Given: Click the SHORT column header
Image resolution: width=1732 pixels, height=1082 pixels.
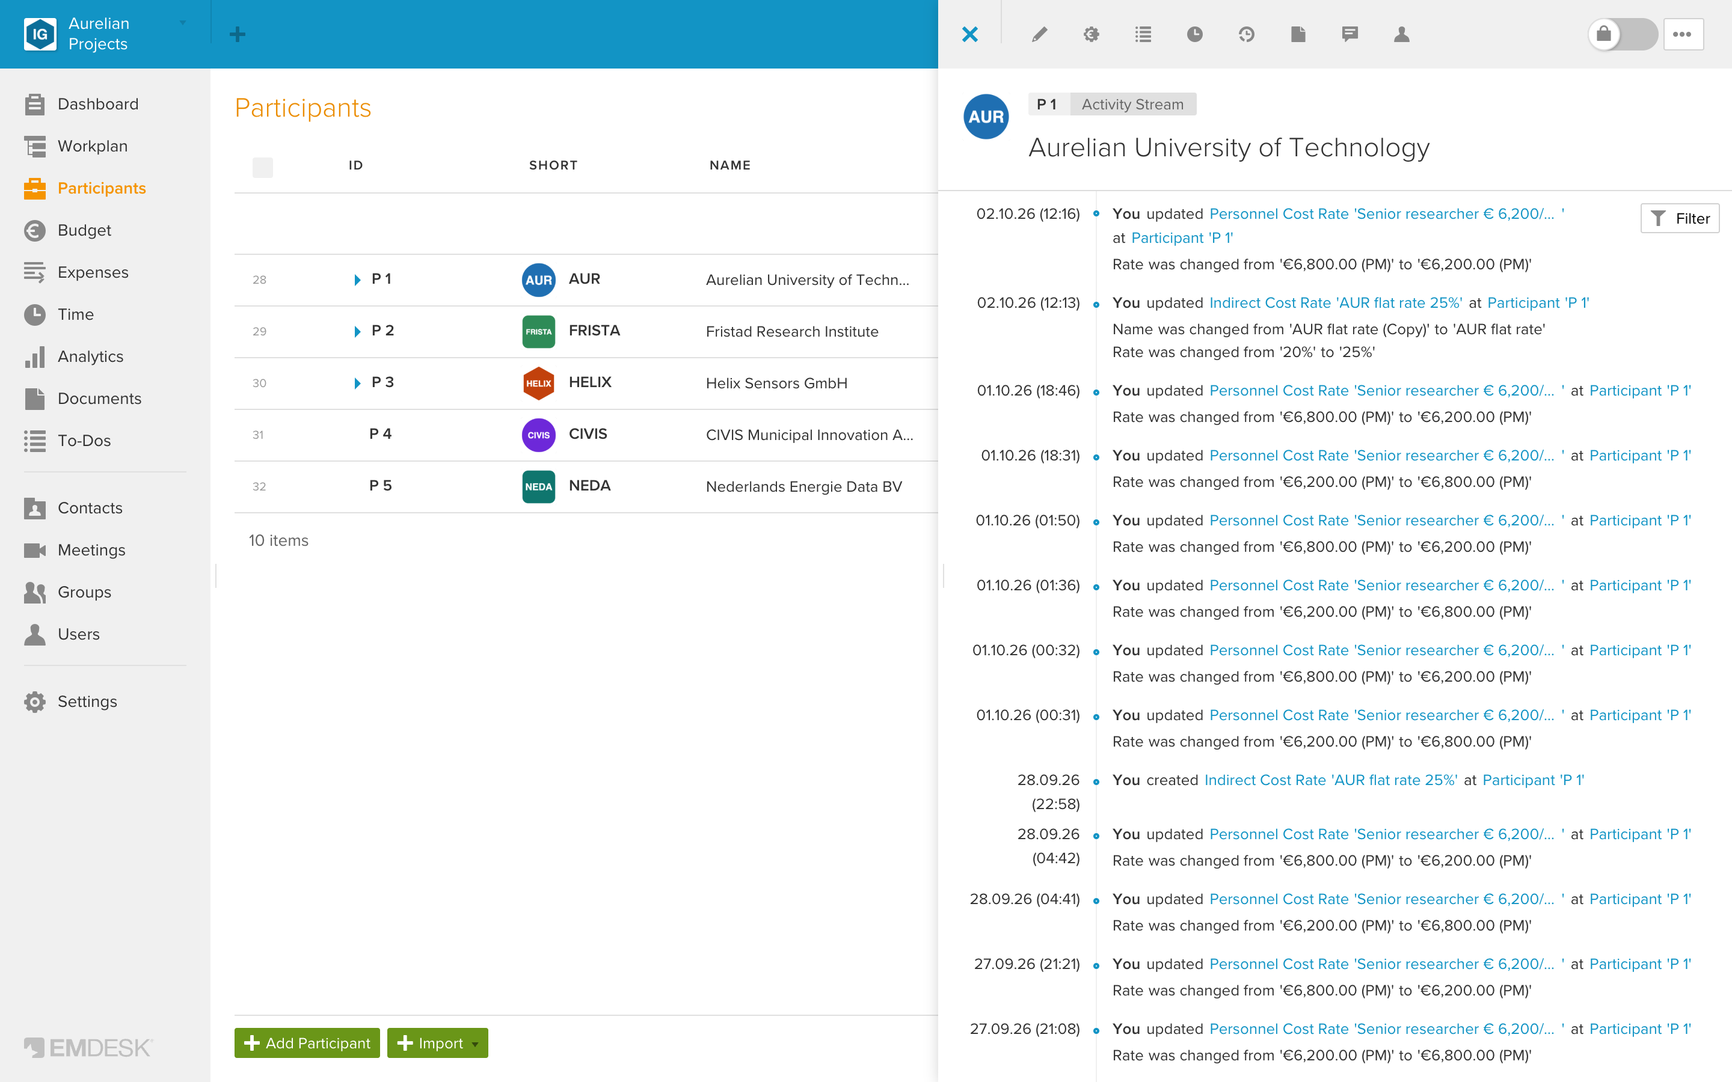Looking at the screenshot, I should pos(553,165).
